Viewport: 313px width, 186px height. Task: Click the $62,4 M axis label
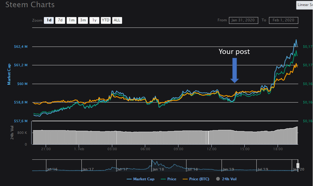(x=21, y=47)
